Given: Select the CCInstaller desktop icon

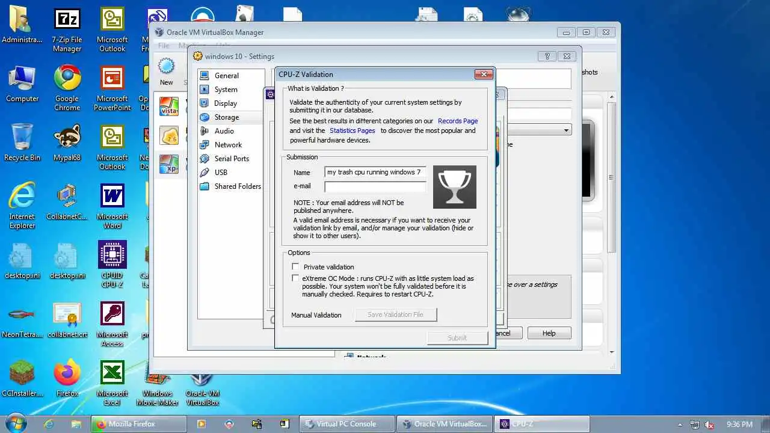Looking at the screenshot, I should (x=22, y=379).
